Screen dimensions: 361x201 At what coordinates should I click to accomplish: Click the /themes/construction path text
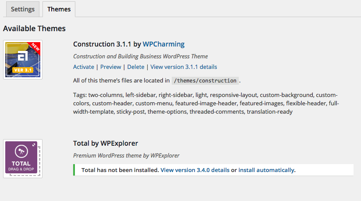(x=205, y=81)
